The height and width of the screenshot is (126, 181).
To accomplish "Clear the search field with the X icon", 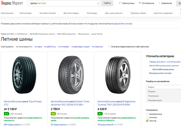I will (99, 3).
